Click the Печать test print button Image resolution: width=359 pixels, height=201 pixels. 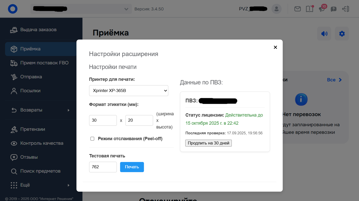click(132, 167)
